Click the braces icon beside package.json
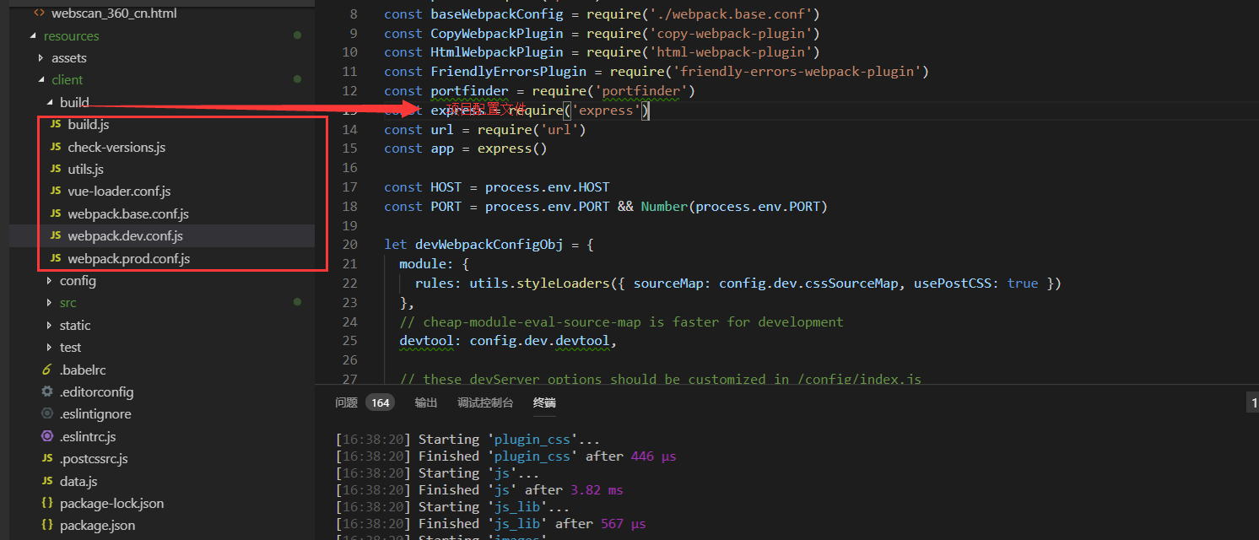 coord(47,525)
